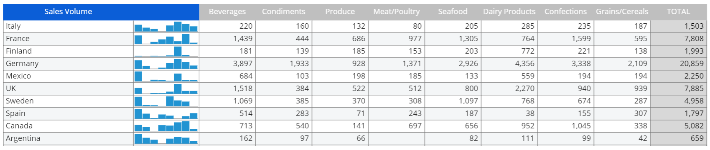This screenshot has width=710, height=150.
Task: Click the Mexico sparkline chart
Action: (166, 76)
